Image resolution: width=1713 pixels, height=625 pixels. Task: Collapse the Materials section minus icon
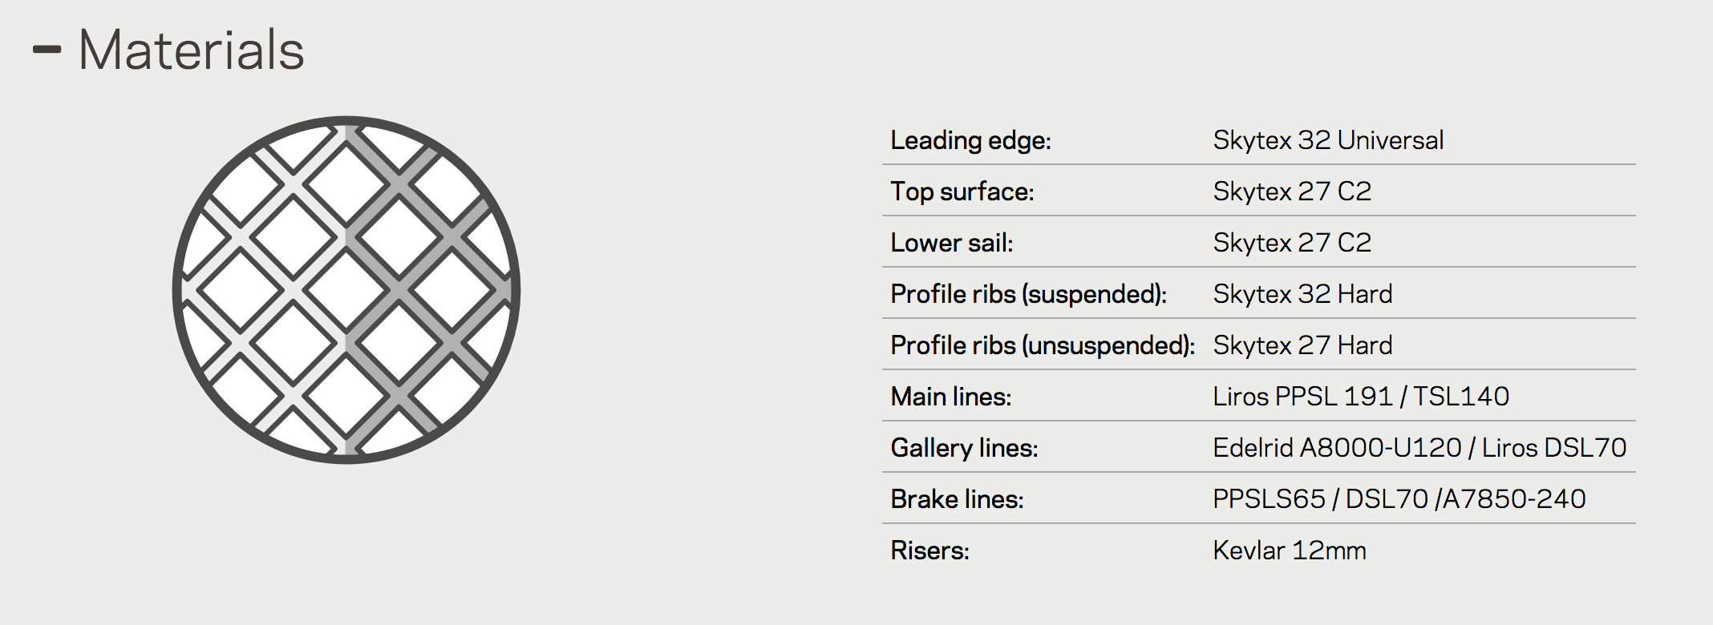(x=47, y=50)
